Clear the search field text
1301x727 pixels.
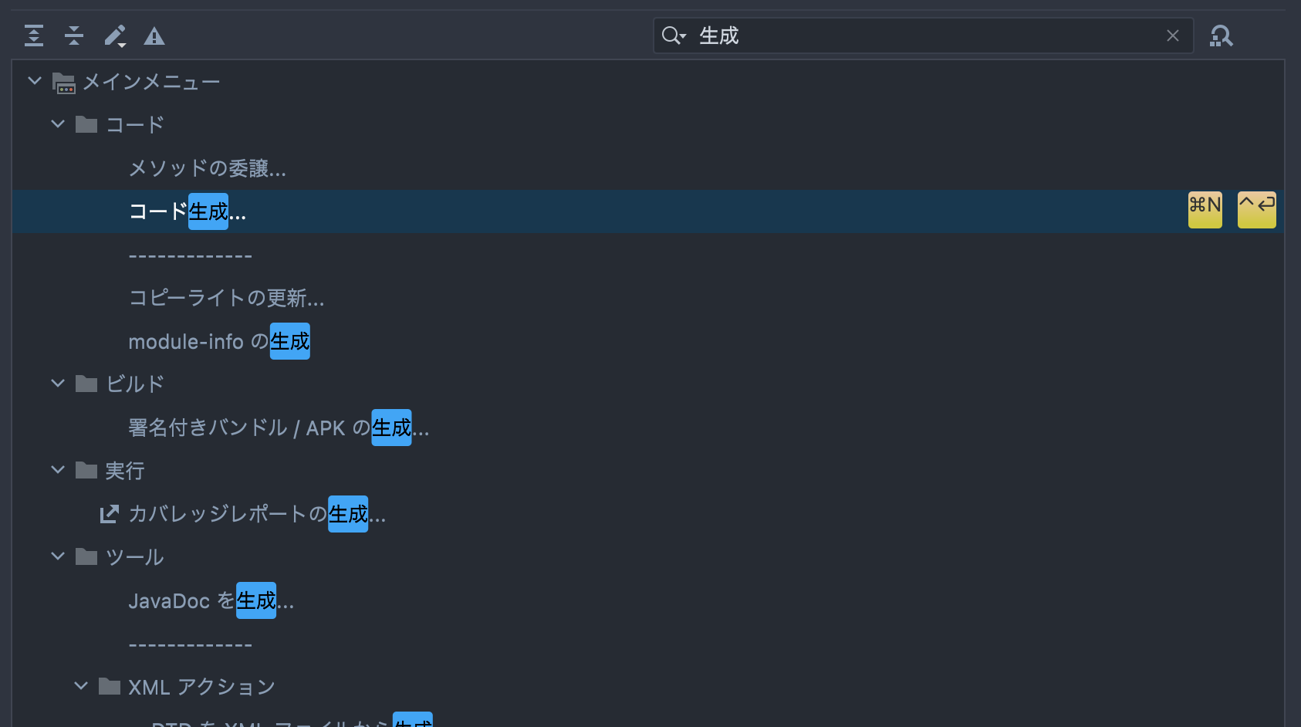[1173, 36]
